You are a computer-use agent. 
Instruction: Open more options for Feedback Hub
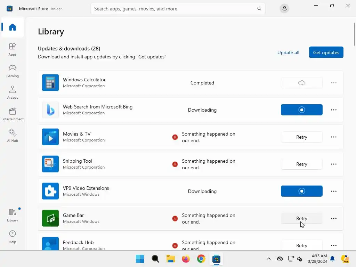click(x=333, y=245)
